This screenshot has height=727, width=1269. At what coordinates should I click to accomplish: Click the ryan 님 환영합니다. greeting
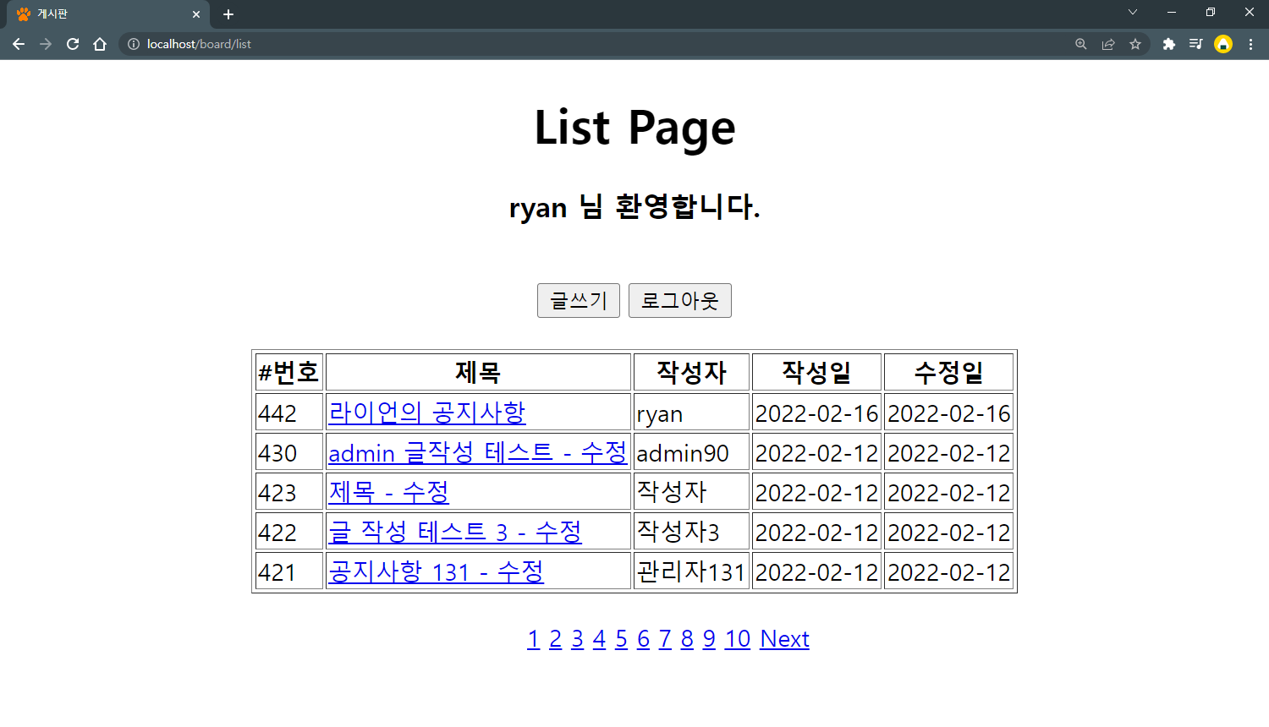click(x=634, y=206)
